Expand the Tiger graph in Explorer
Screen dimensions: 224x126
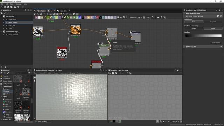pos(3,29)
